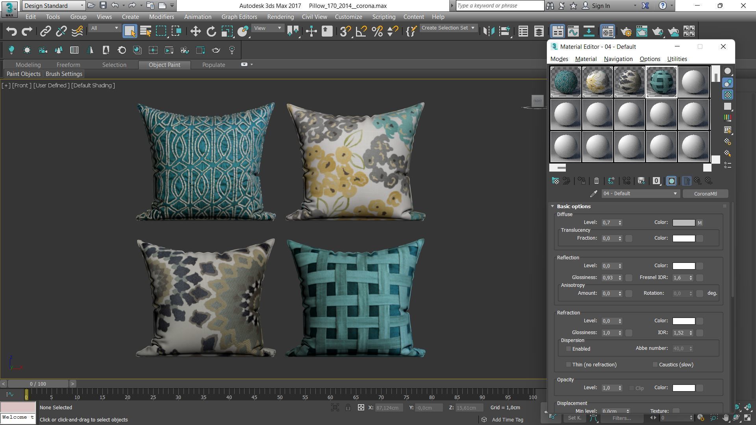The height and width of the screenshot is (425, 756).
Task: Activate the Select and Uniform Scale tool
Action: coord(227,31)
